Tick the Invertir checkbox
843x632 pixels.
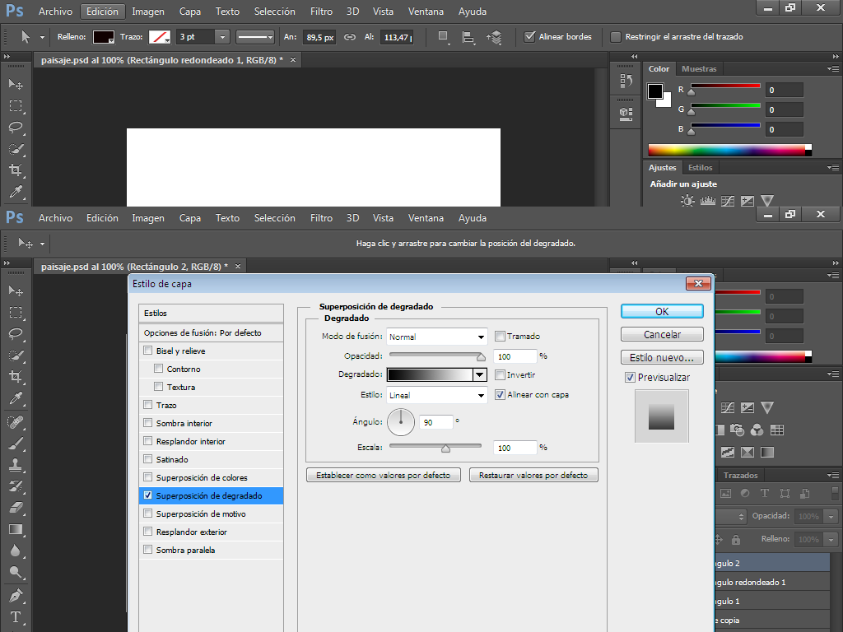click(x=500, y=374)
